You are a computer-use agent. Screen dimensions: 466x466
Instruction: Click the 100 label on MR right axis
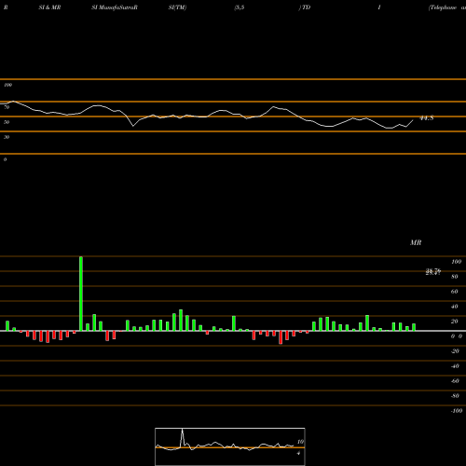point(456,262)
